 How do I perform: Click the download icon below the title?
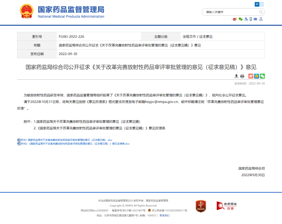(x=236, y=76)
